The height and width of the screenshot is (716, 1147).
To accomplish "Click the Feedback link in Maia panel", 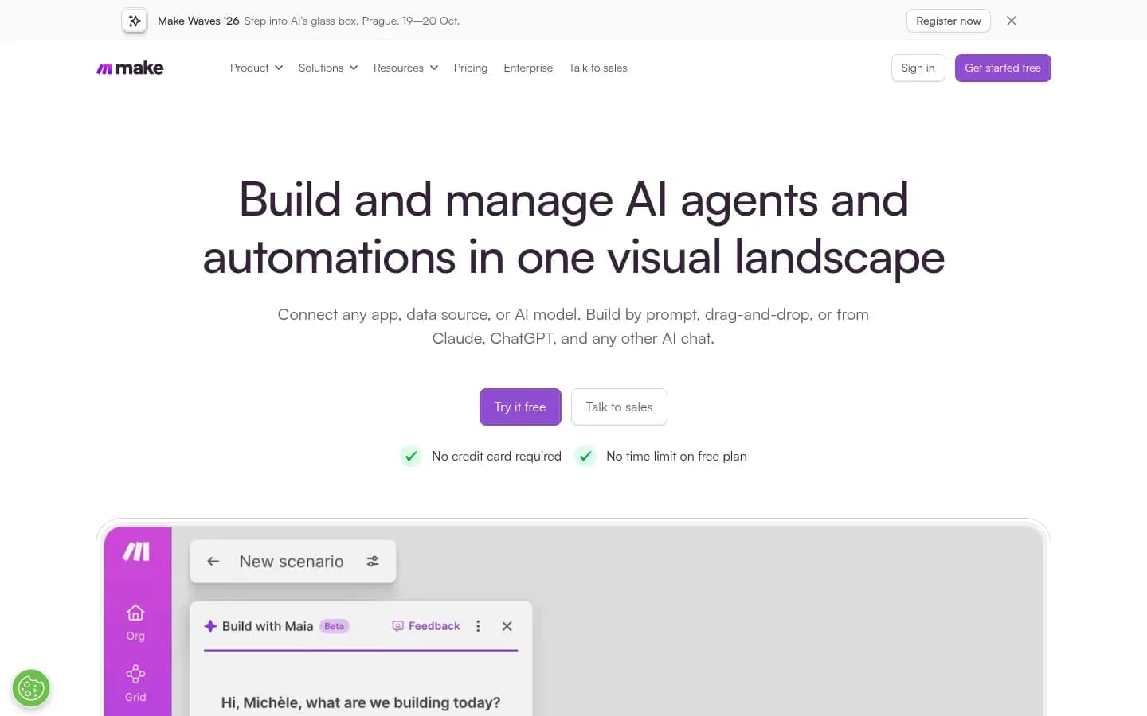I will pyautogui.click(x=426, y=626).
